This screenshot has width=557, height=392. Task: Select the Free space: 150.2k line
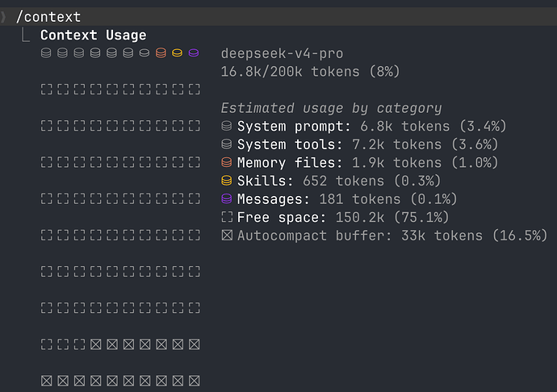pyautogui.click(x=343, y=217)
